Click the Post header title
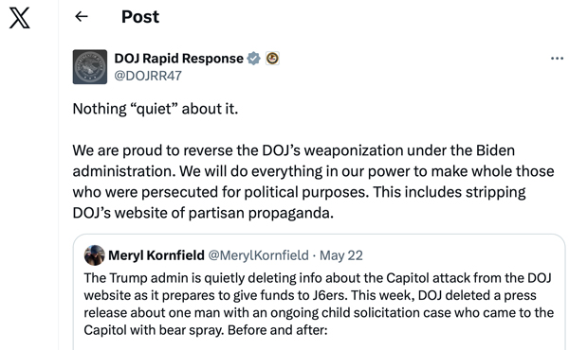The height and width of the screenshot is (350, 569). (140, 17)
